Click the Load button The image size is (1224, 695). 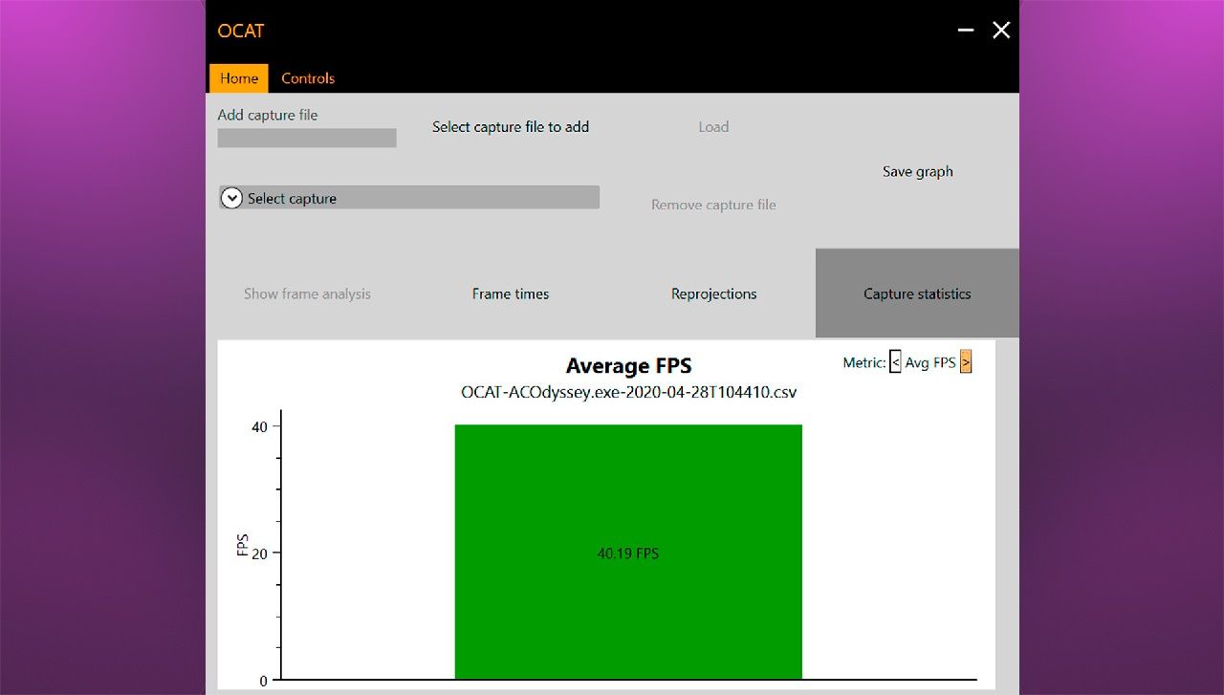click(713, 127)
